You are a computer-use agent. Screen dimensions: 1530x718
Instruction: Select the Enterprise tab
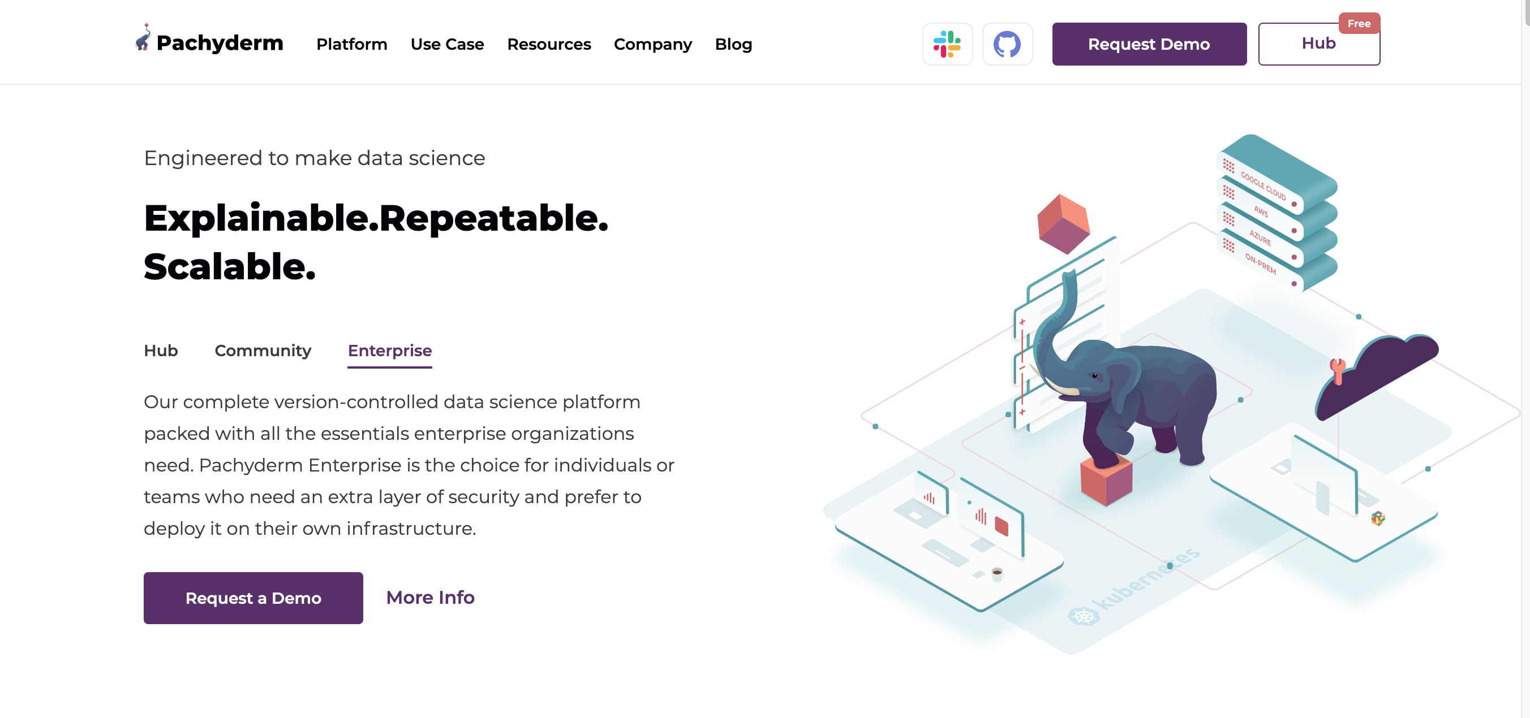coord(390,351)
